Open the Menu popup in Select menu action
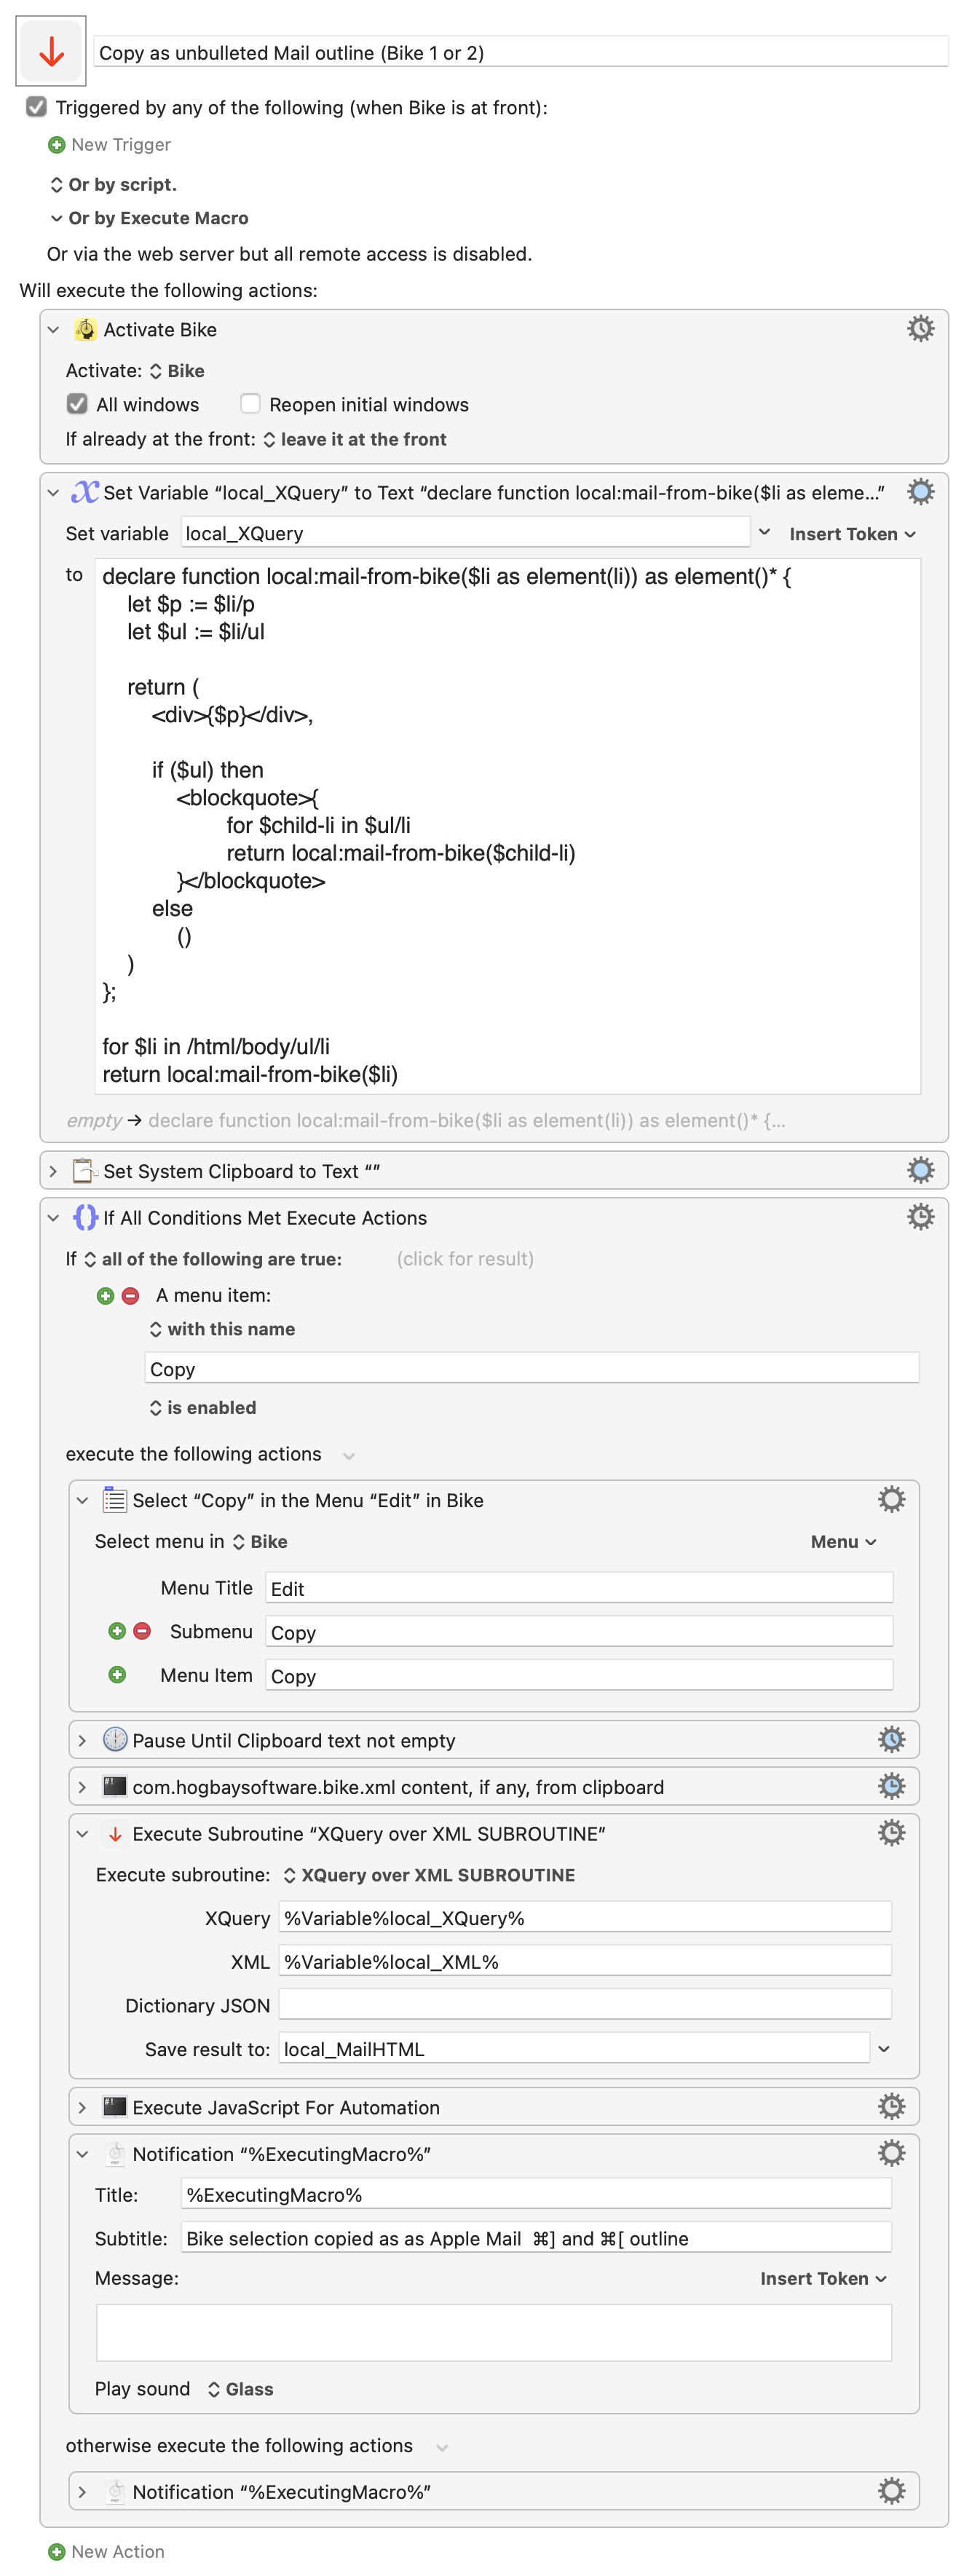Screen dimensions: 964x2576 tap(842, 1541)
